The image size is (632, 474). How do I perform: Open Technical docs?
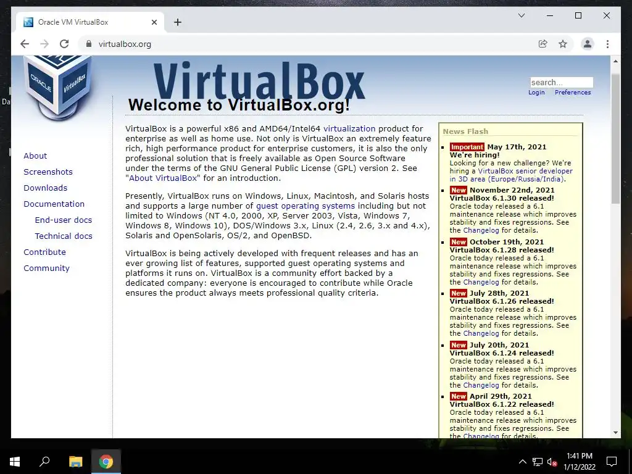(x=64, y=236)
